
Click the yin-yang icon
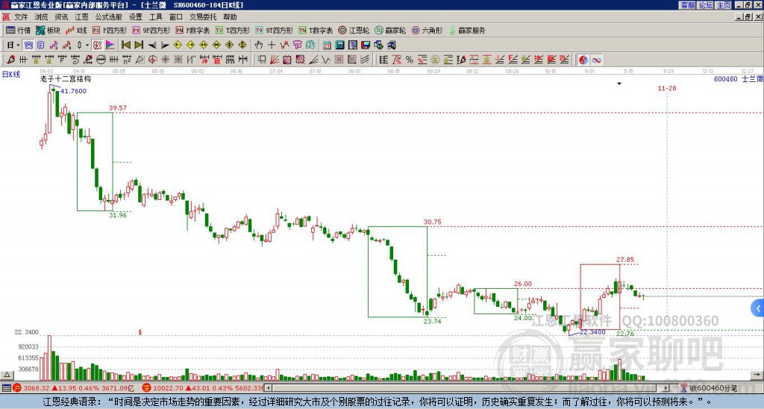[583, 60]
